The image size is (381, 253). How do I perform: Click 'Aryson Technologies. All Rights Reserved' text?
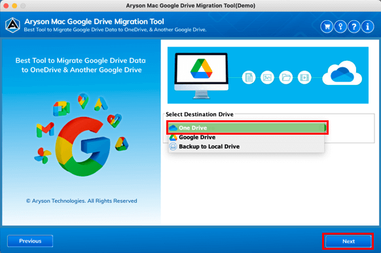(82, 201)
